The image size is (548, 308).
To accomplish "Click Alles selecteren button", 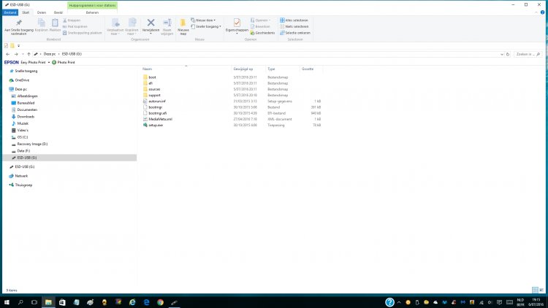I will coord(294,20).
